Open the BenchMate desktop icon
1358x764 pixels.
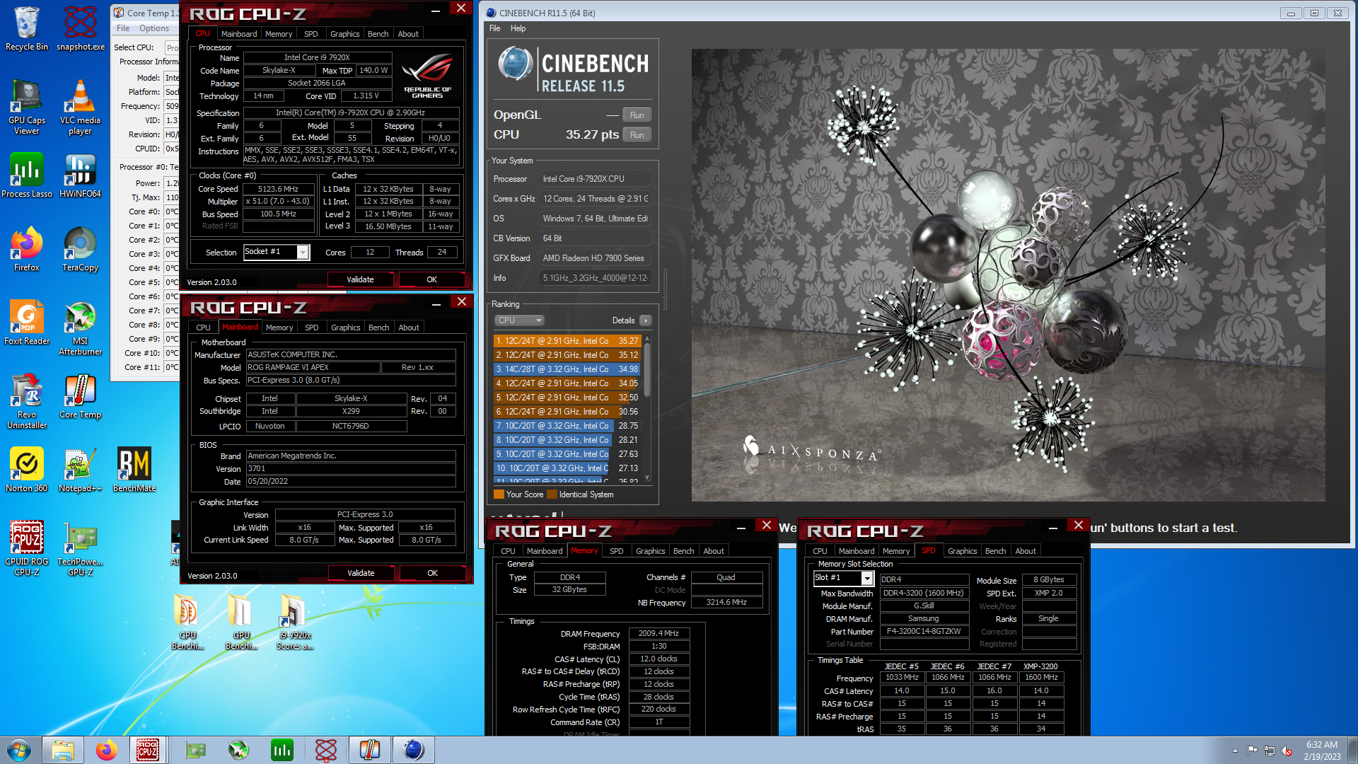coord(134,470)
